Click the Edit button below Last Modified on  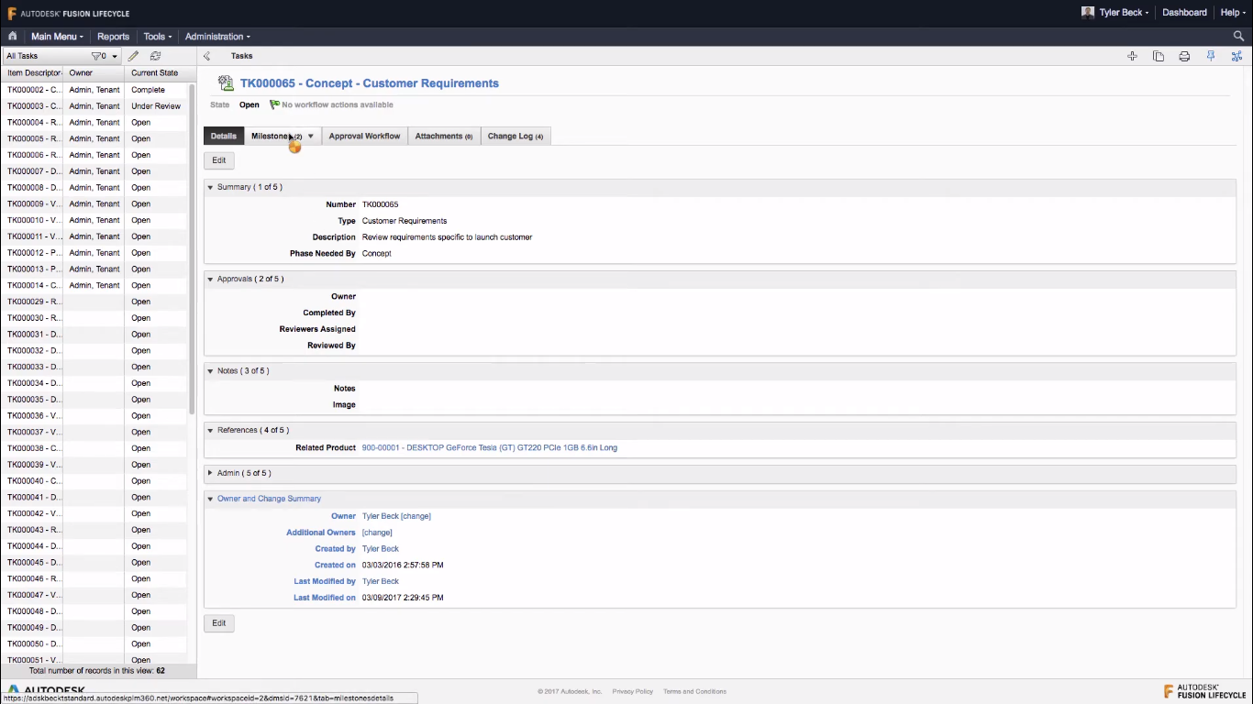(x=219, y=623)
